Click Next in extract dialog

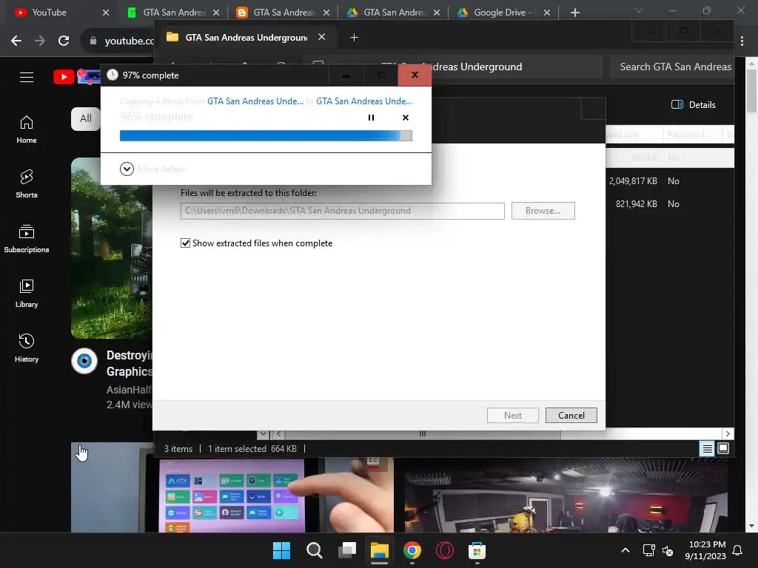coord(513,416)
